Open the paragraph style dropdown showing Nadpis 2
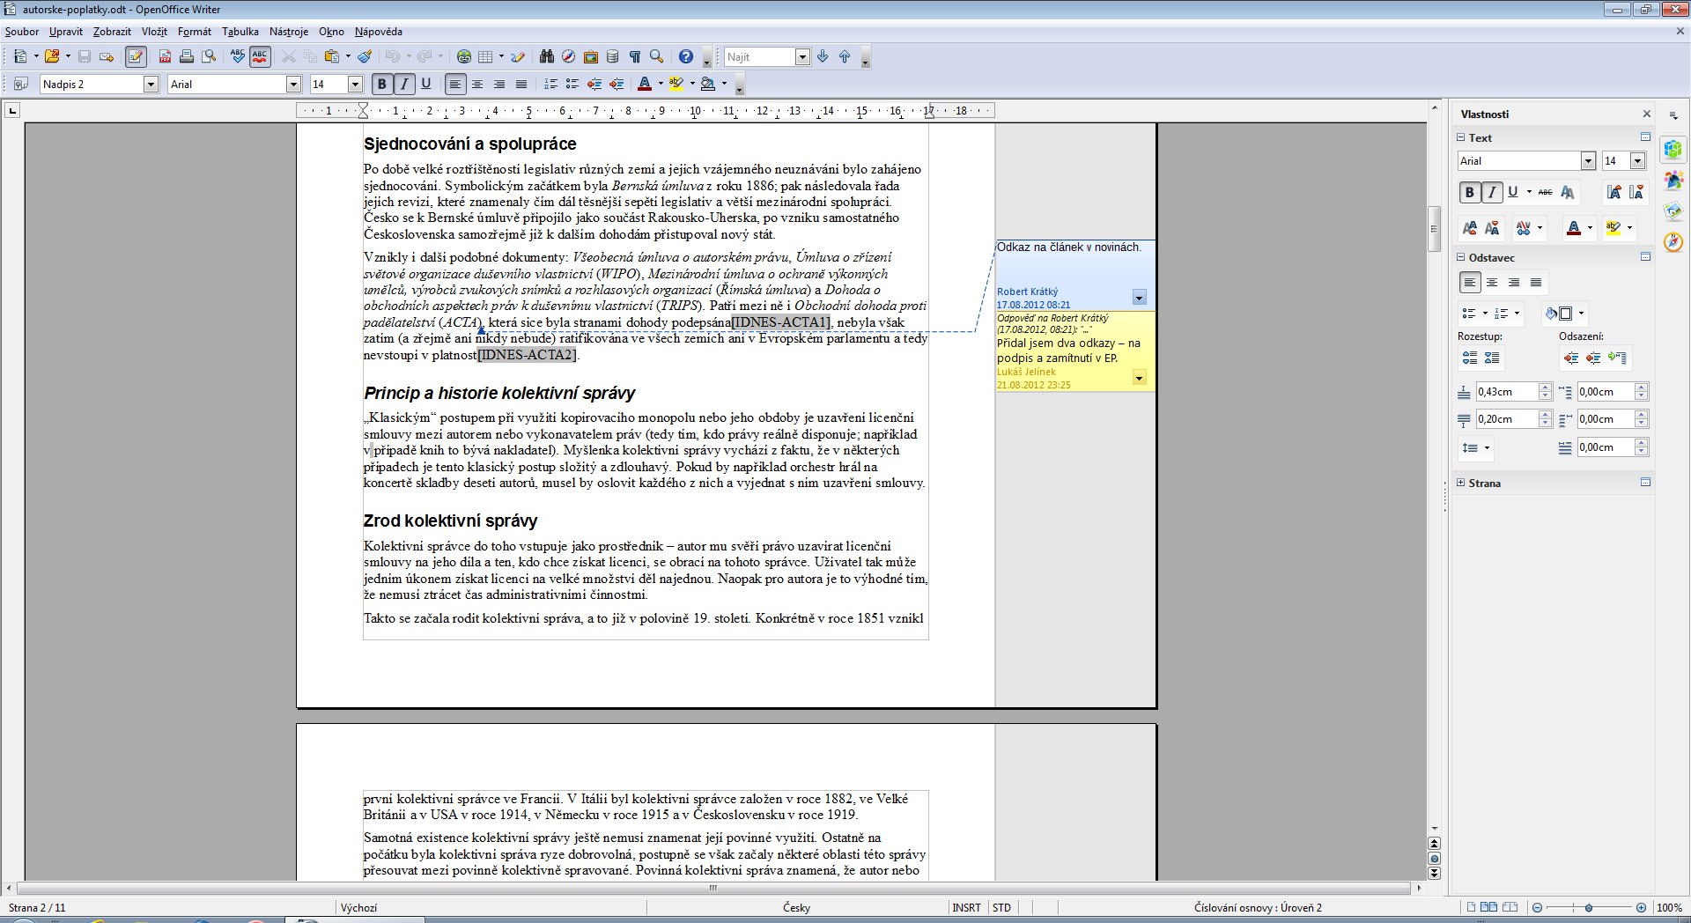 click(x=151, y=85)
